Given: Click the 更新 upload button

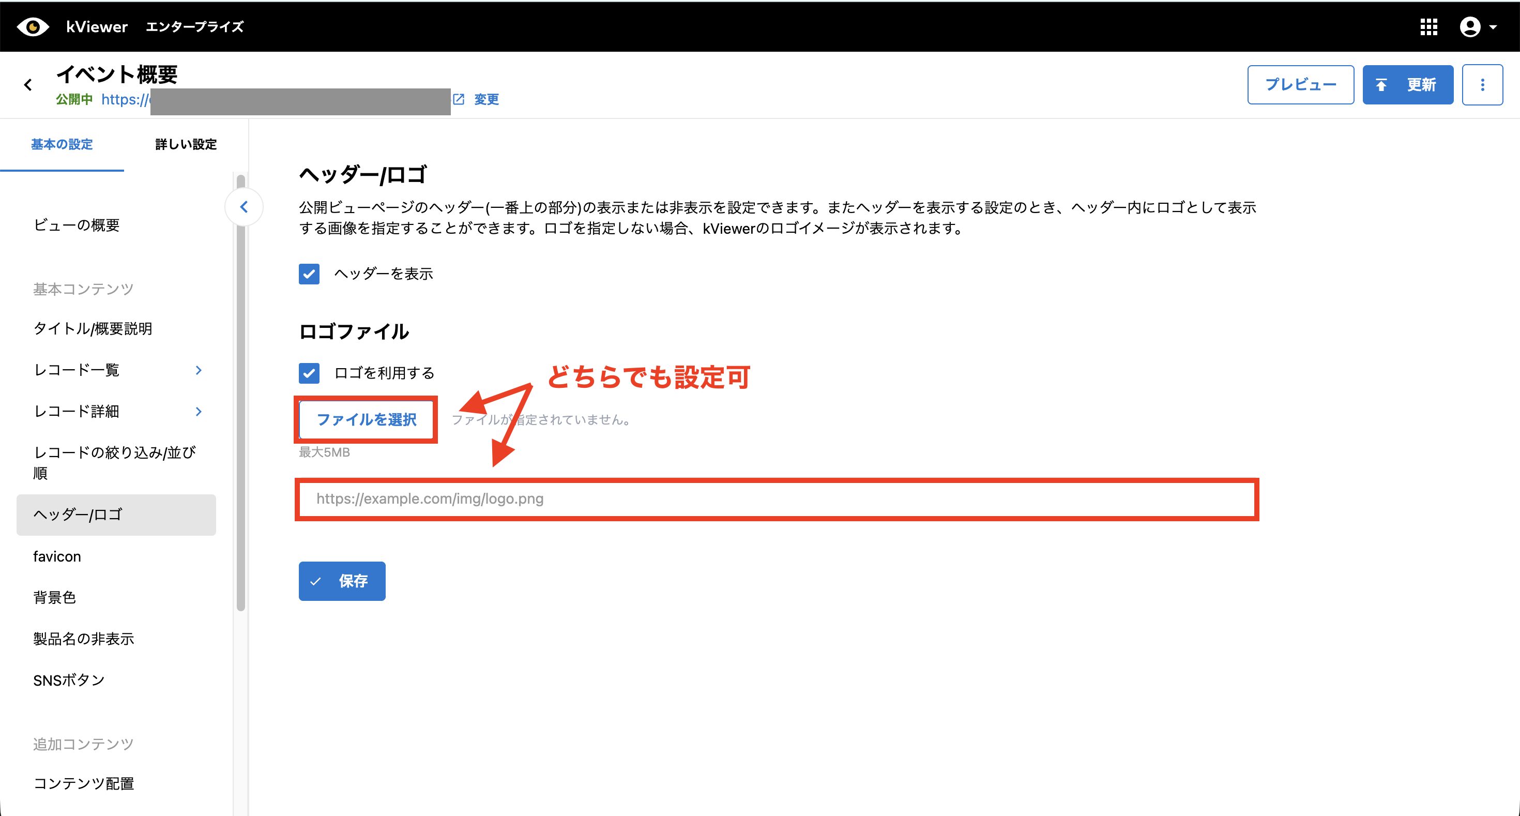Looking at the screenshot, I should (x=1407, y=85).
